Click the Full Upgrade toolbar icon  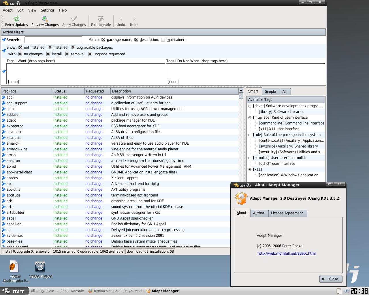(x=101, y=19)
